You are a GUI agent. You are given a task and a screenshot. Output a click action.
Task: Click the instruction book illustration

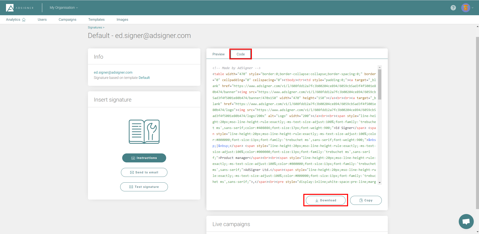click(144, 132)
